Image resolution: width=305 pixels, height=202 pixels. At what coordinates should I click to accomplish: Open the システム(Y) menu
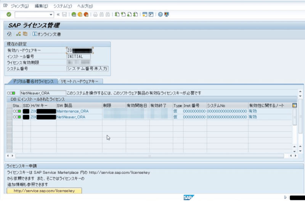63,6
